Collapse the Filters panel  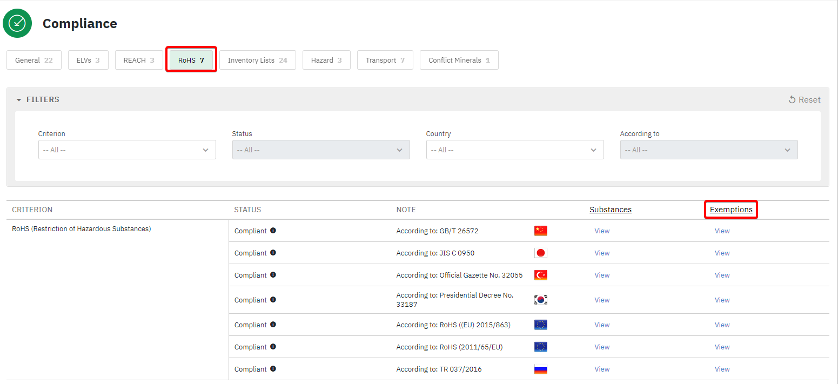[x=38, y=99]
